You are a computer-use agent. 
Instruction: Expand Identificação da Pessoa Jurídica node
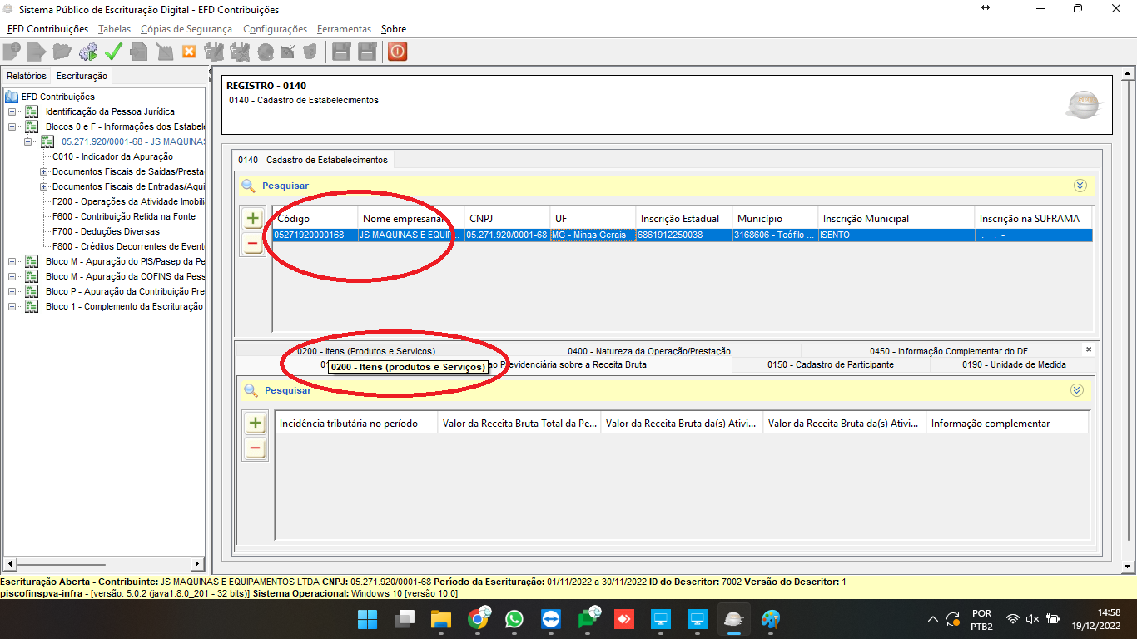point(12,111)
